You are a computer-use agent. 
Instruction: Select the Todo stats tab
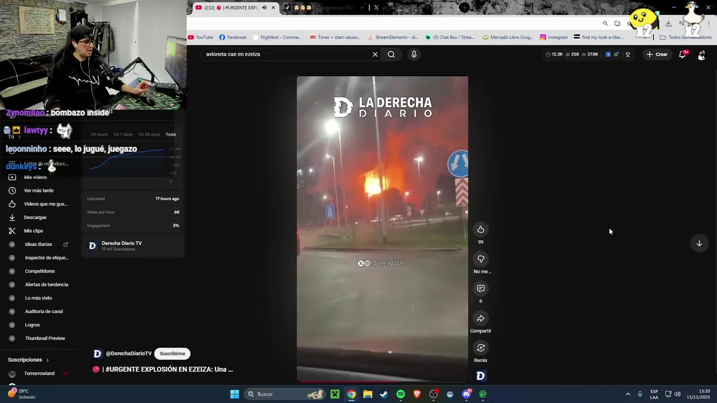[x=170, y=134]
